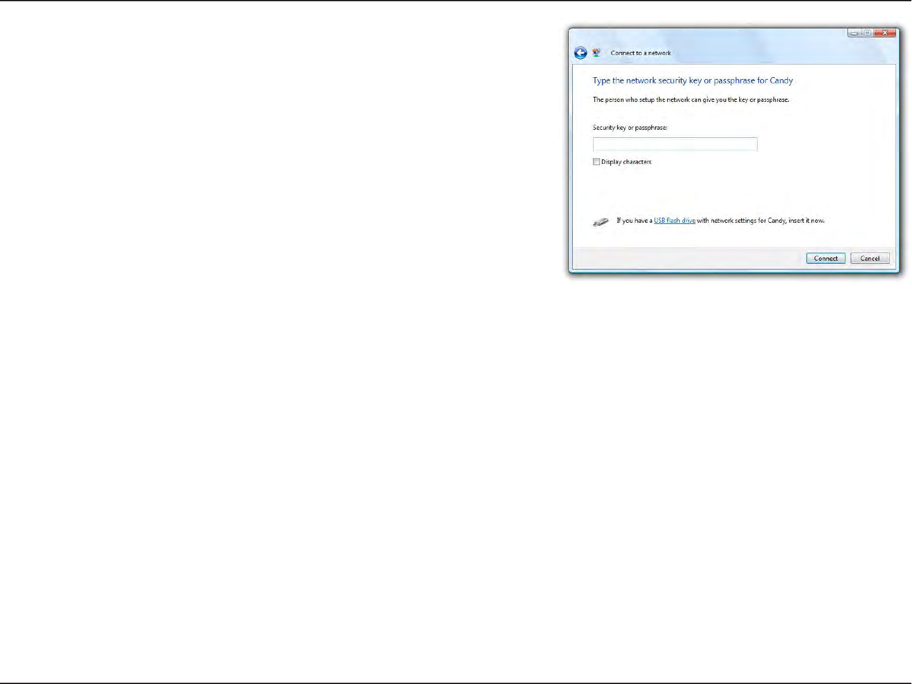
Task: Enable the Display characters checkbox
Action: (596, 162)
